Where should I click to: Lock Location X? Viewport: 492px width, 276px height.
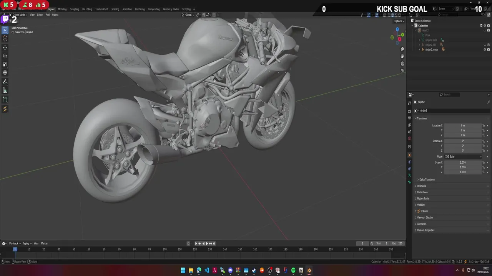pos(484,126)
